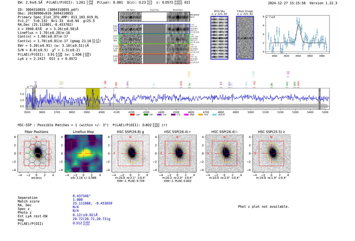Click the green Hγ line marker

pos(189,85)
